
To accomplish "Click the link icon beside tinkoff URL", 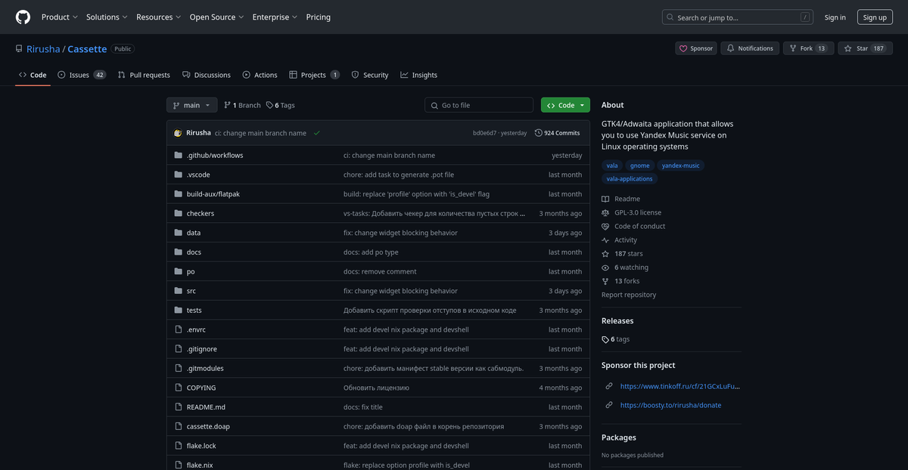I will click(609, 386).
